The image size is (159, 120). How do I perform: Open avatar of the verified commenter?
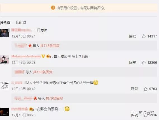click(x=4, y=59)
